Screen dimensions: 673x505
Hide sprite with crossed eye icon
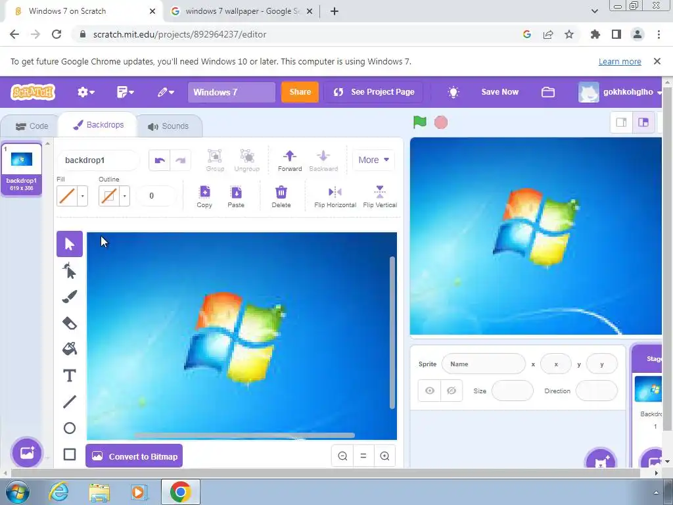[452, 391]
